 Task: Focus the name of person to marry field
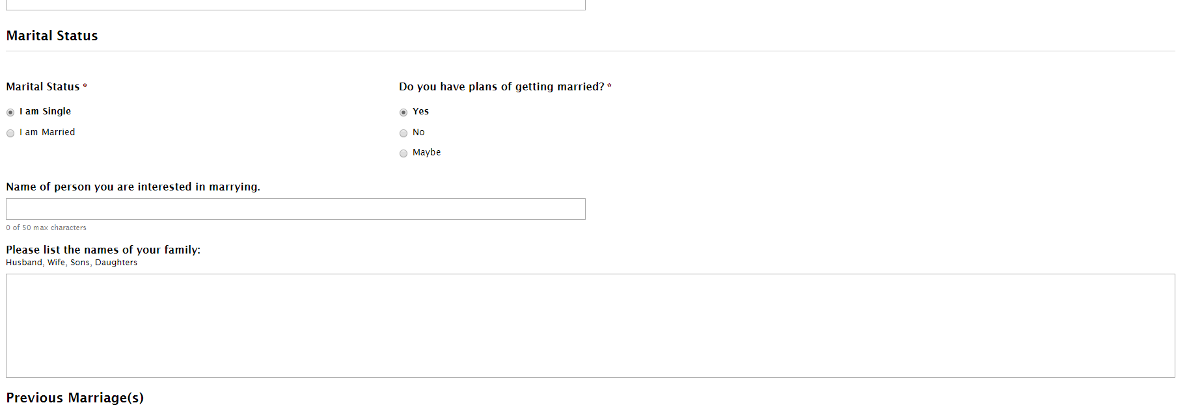coord(295,209)
